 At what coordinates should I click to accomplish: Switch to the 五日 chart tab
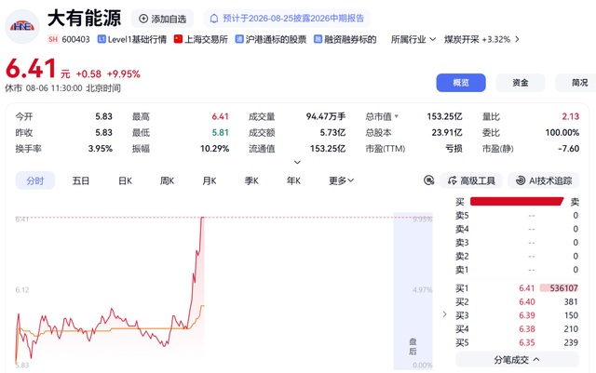coord(81,180)
